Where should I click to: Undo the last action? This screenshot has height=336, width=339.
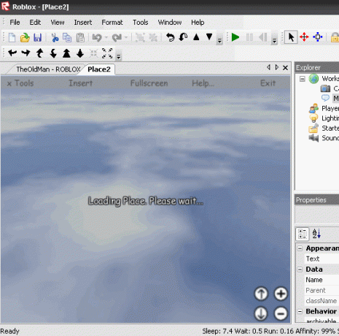(x=97, y=38)
